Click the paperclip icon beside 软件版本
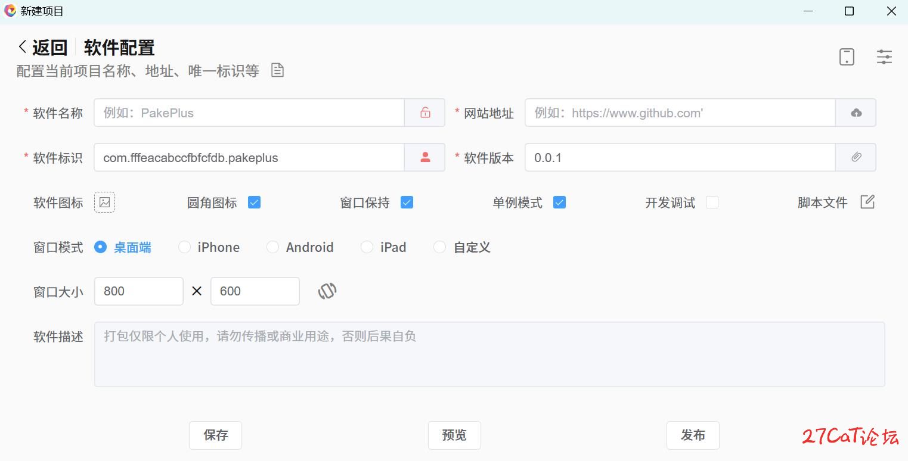The height and width of the screenshot is (461, 908). [856, 157]
